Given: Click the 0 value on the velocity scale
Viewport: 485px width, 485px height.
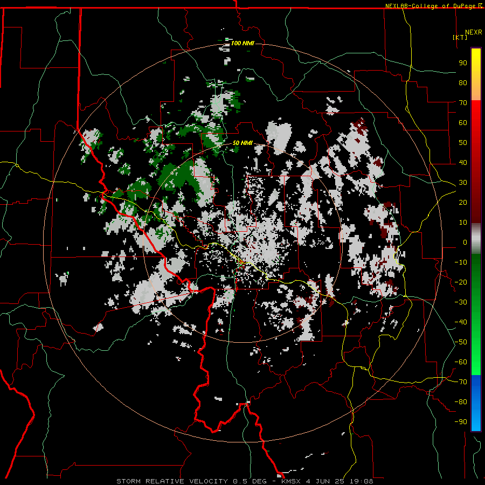Looking at the screenshot, I should point(465,242).
